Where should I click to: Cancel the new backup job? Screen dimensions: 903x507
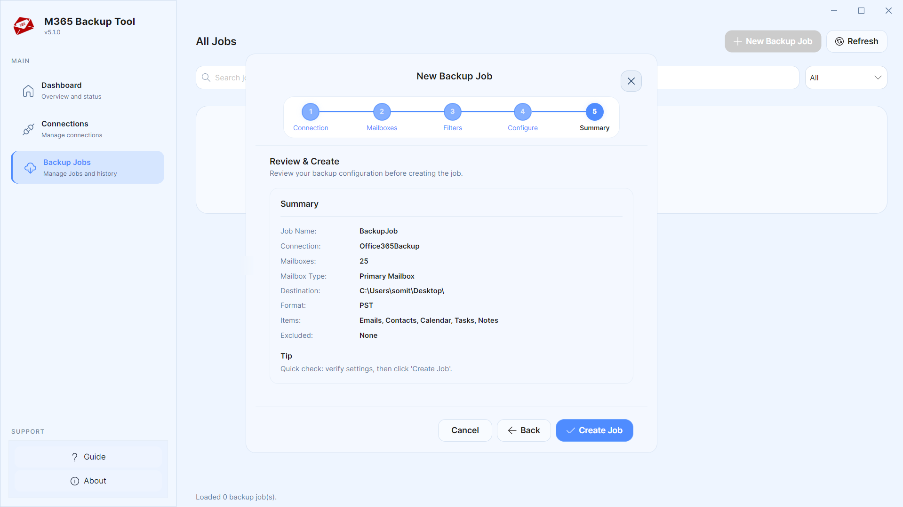[x=465, y=430]
